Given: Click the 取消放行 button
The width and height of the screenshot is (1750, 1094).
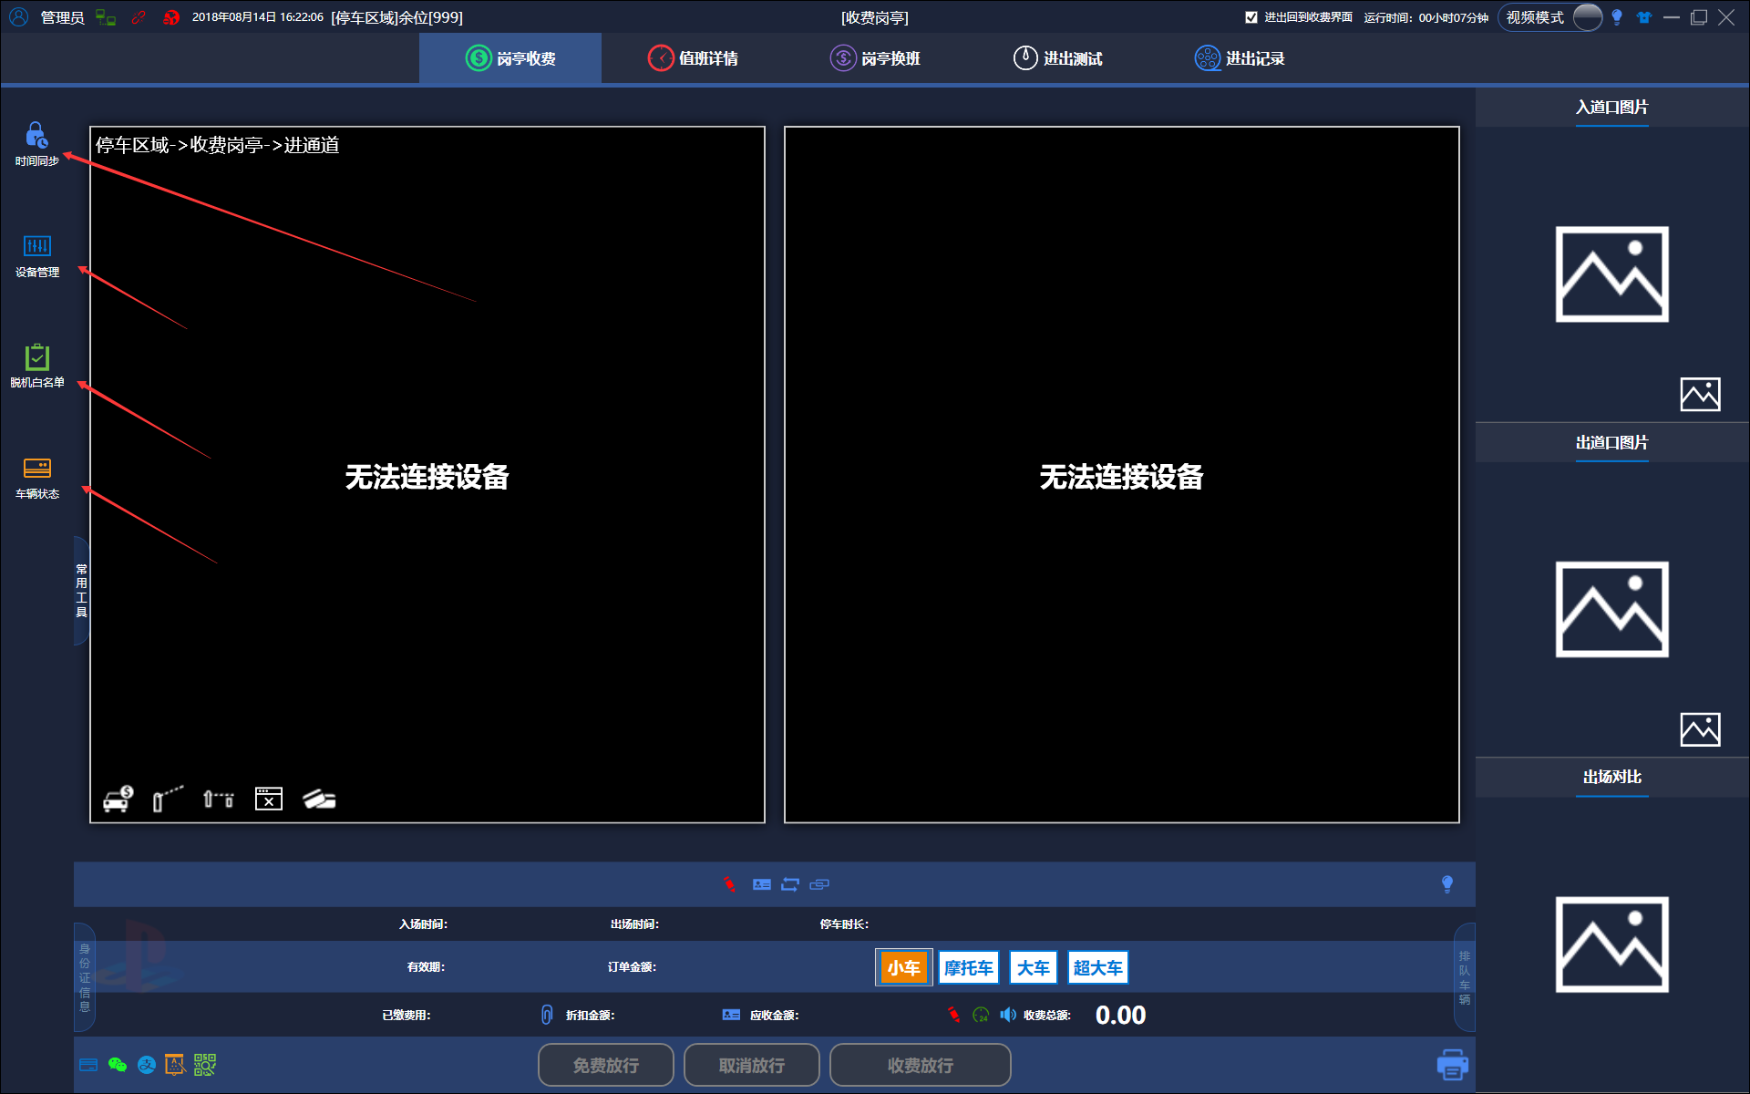Looking at the screenshot, I should point(752,1065).
